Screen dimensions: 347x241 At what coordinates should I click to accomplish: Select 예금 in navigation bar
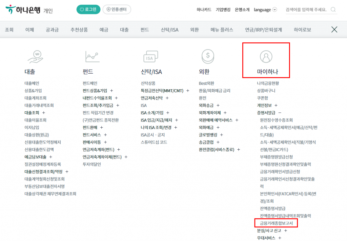(x=104, y=30)
